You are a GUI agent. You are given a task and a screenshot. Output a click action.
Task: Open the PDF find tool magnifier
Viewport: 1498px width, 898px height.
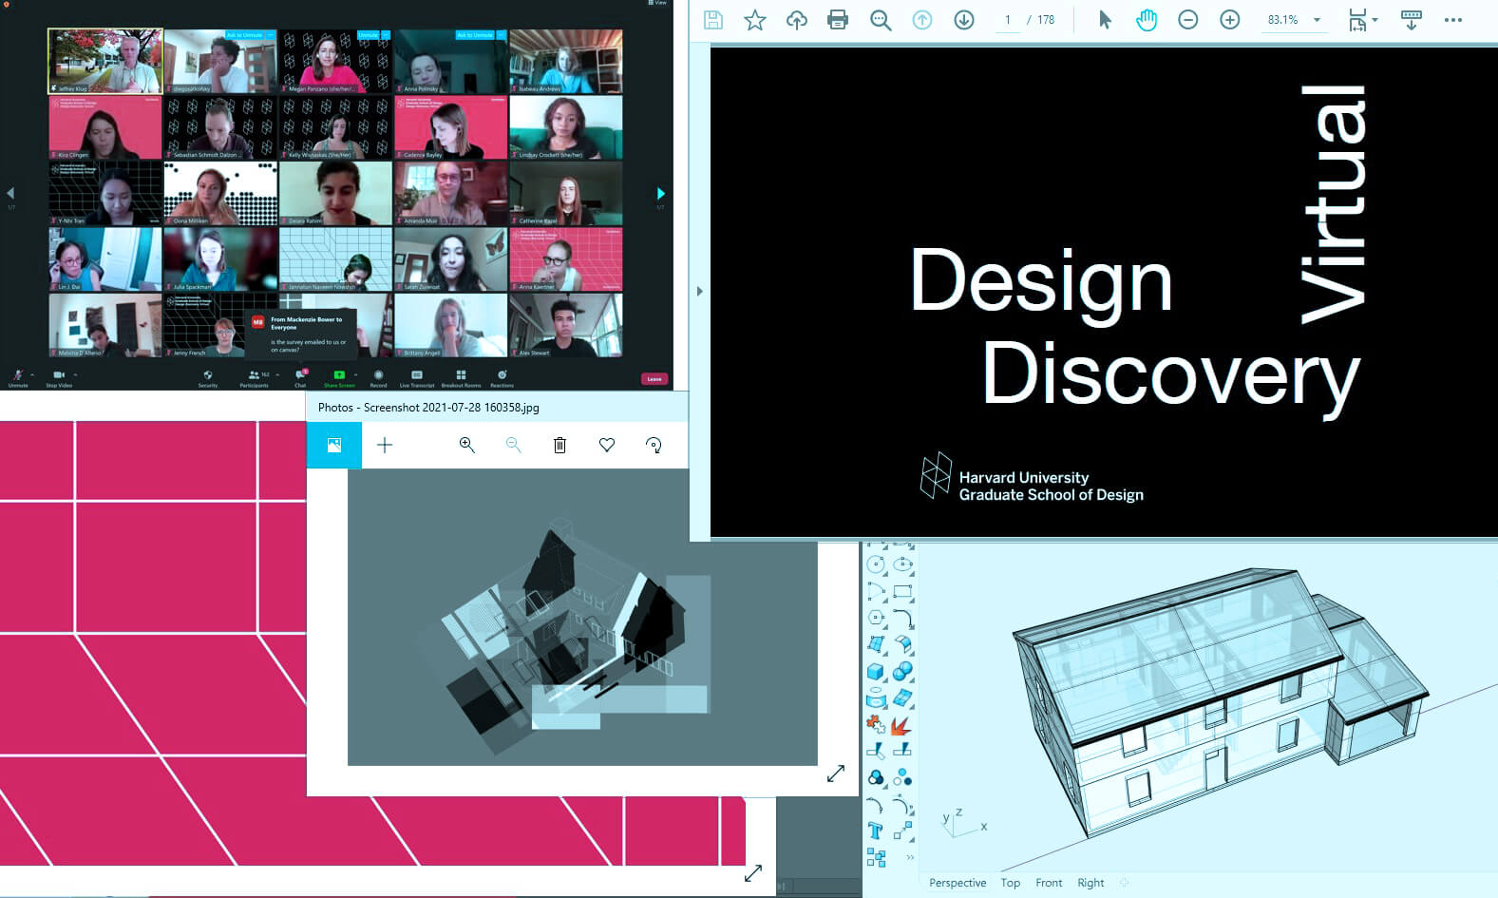point(881,20)
